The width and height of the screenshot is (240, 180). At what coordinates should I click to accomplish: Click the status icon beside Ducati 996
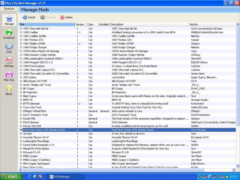pos(21,118)
